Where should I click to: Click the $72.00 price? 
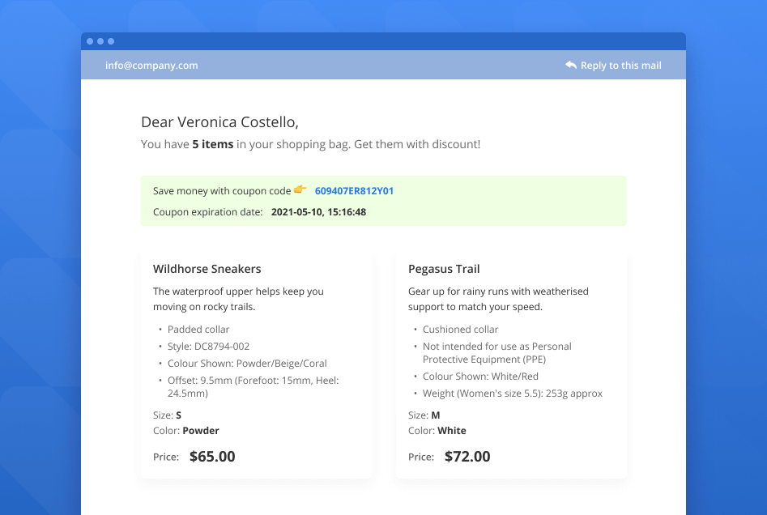point(467,457)
